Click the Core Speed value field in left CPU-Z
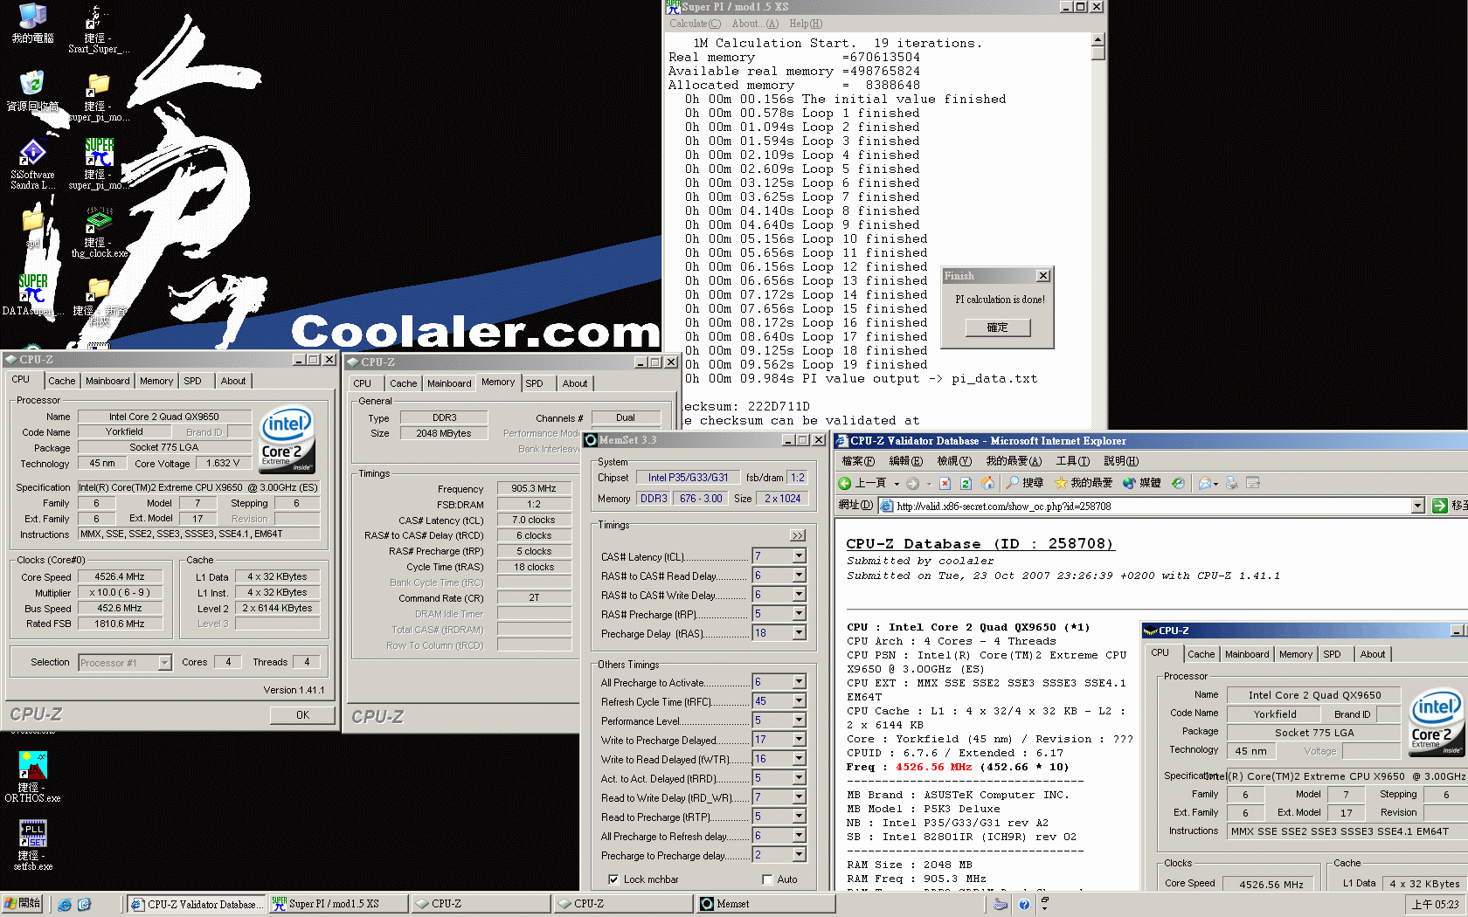 pyautogui.click(x=120, y=576)
